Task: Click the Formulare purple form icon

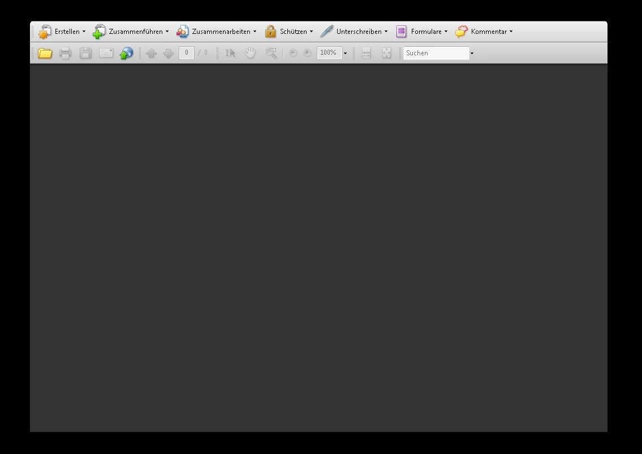Action: pos(401,32)
